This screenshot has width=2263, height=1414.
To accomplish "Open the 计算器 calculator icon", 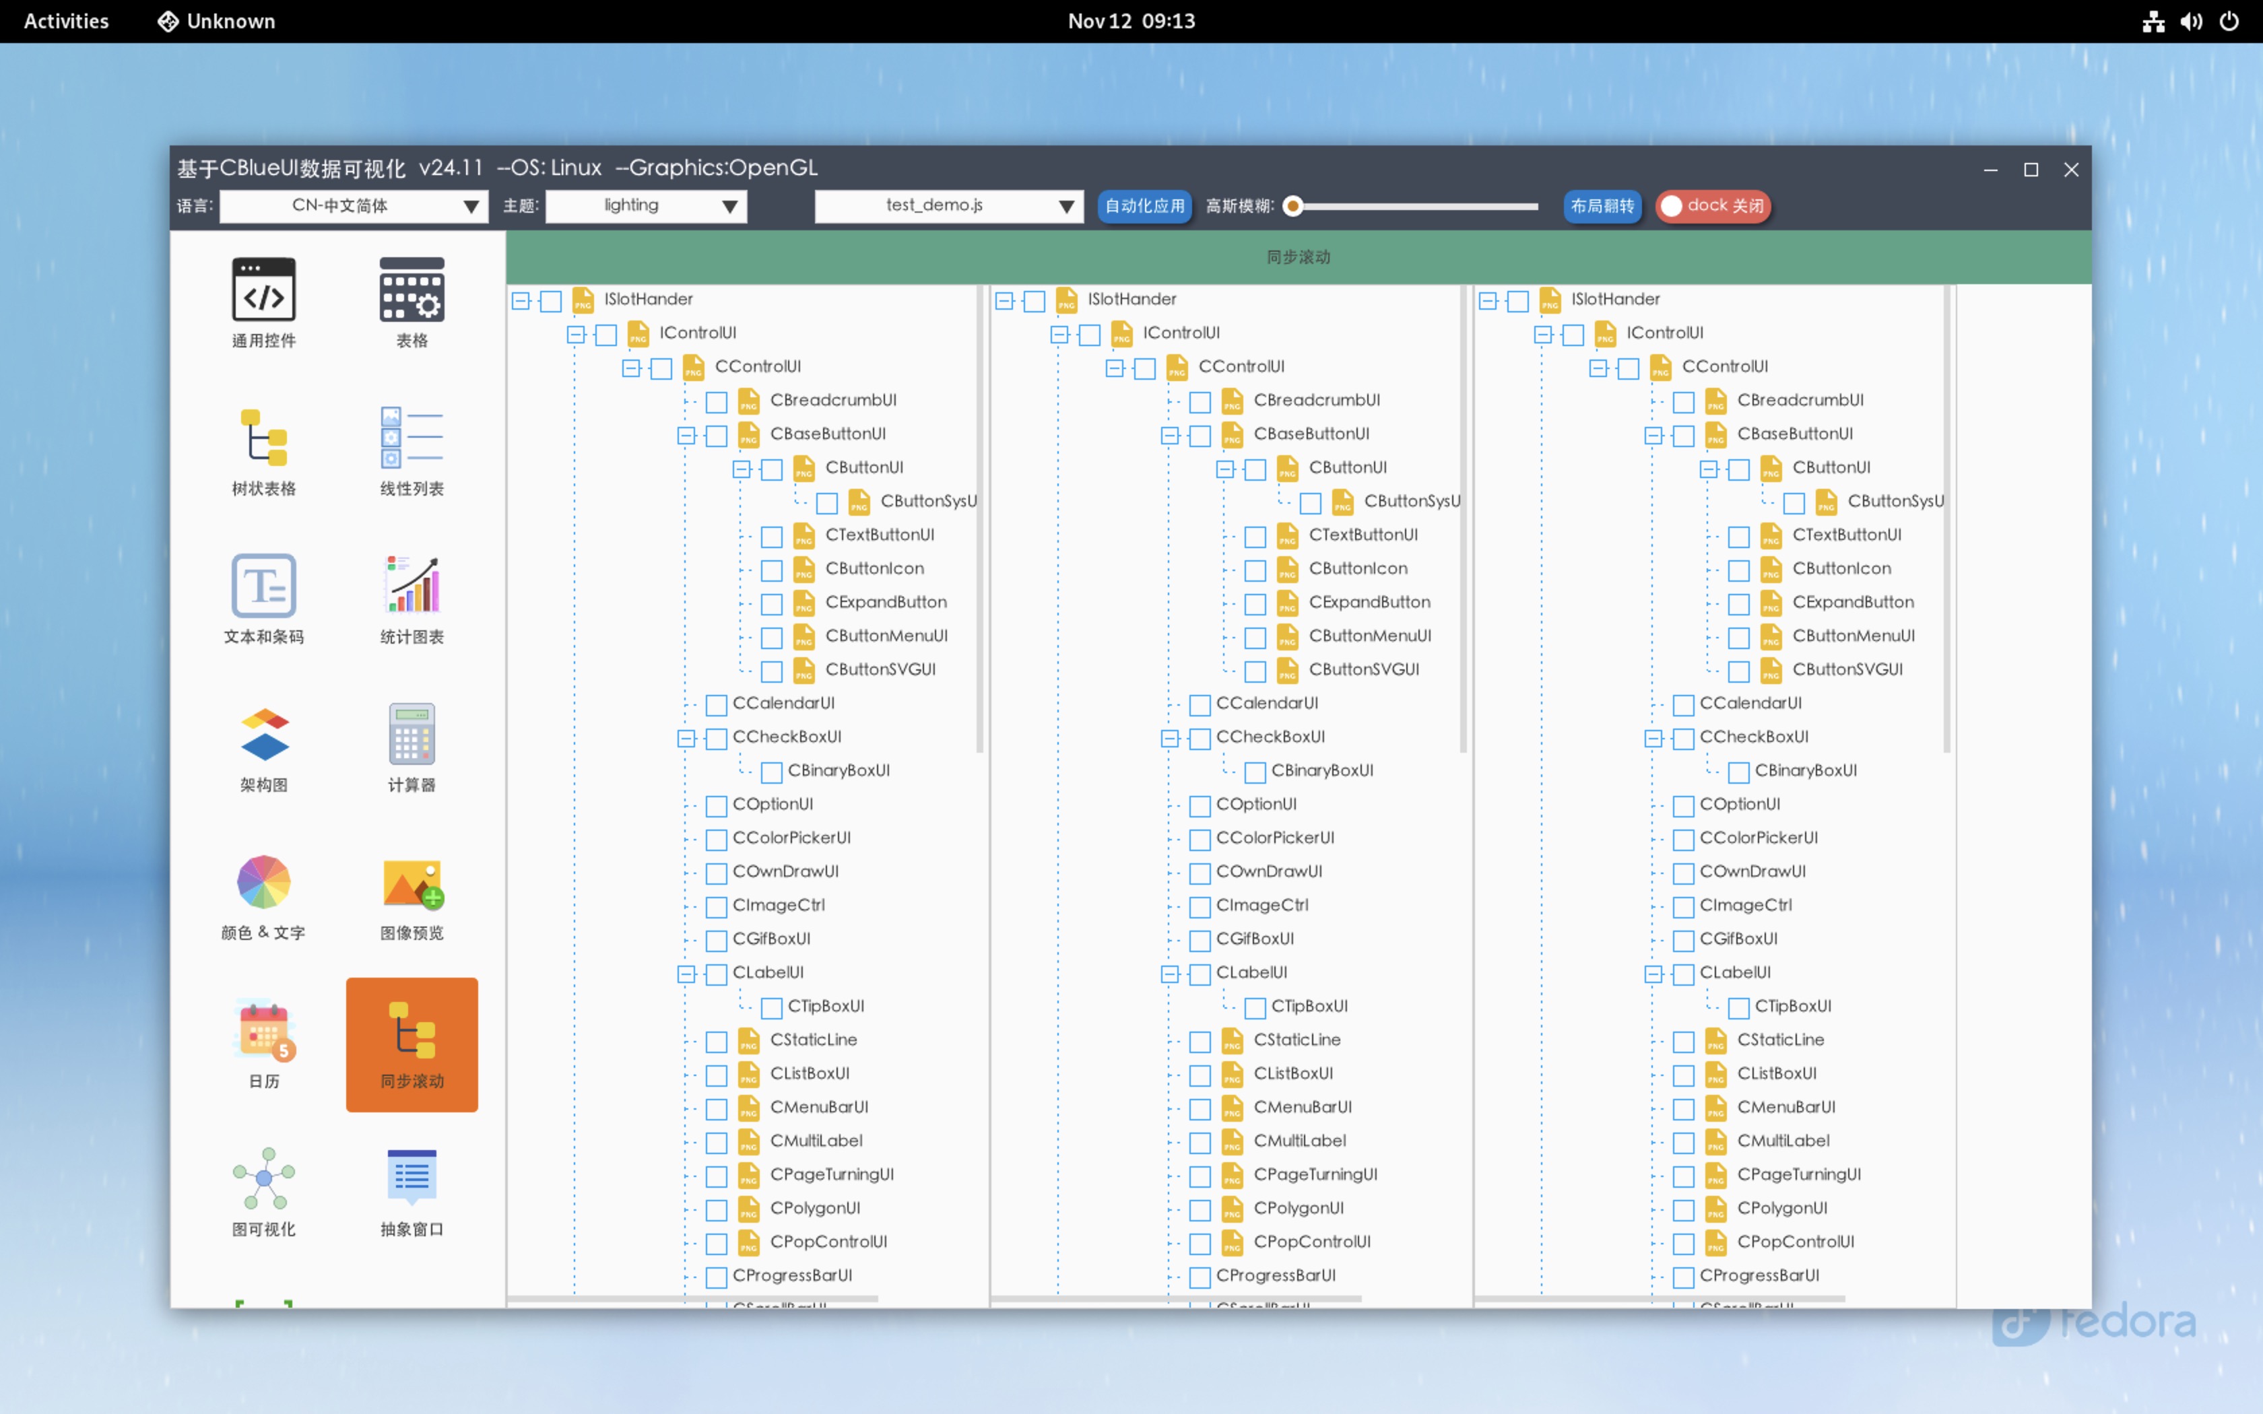I will pos(412,735).
